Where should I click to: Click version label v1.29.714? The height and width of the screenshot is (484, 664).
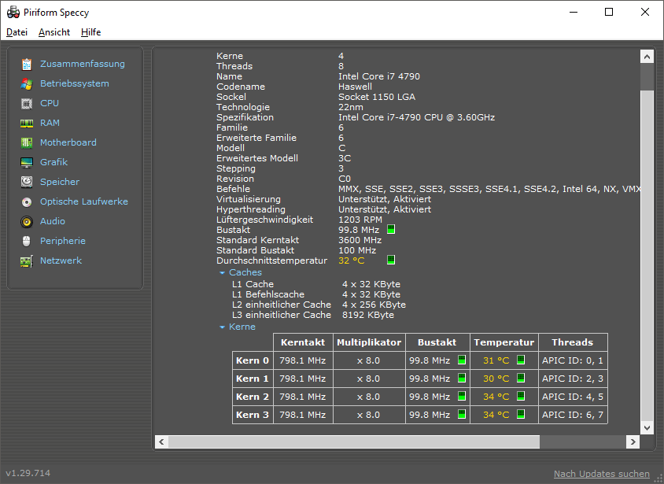pos(28,473)
